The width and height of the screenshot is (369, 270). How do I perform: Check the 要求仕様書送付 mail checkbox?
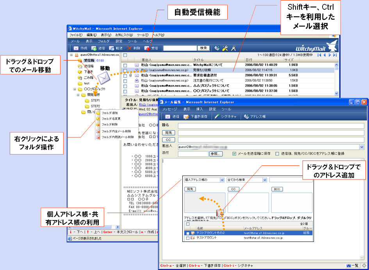point(125,75)
